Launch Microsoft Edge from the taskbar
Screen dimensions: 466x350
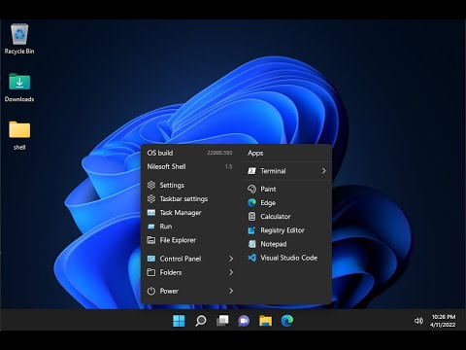(287, 321)
